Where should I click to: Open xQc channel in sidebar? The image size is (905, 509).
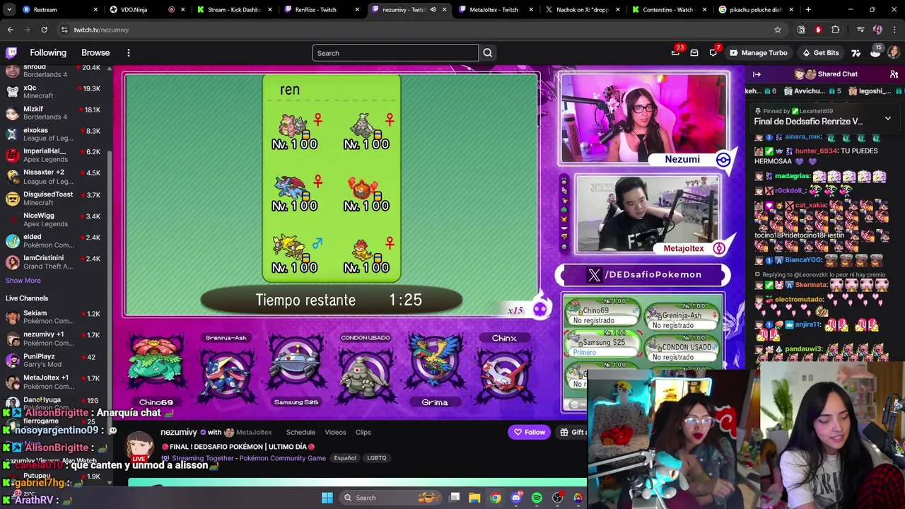pyautogui.click(x=54, y=92)
